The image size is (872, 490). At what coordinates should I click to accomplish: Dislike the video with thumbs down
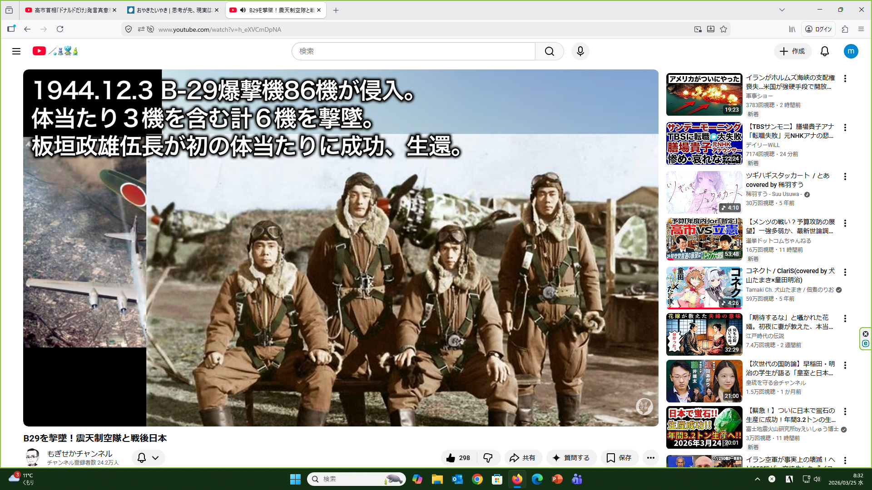[x=488, y=458]
